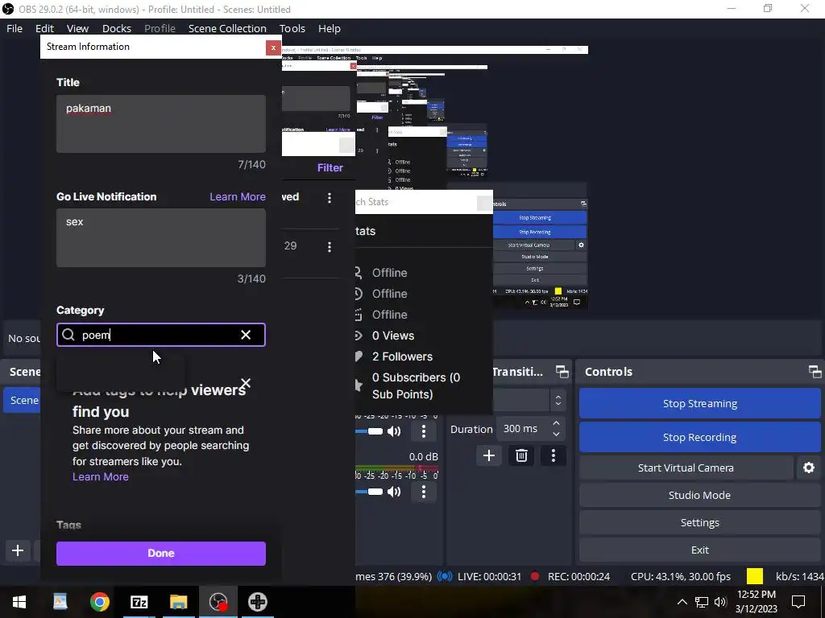This screenshot has width=825, height=618.
Task: Click the Exit button
Action: pos(700,550)
